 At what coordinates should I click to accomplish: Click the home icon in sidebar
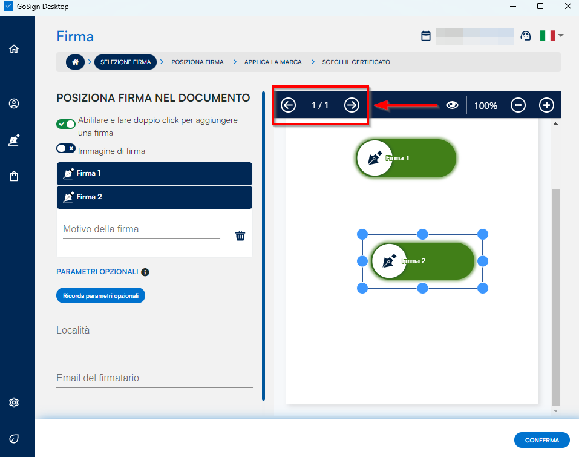(14, 49)
